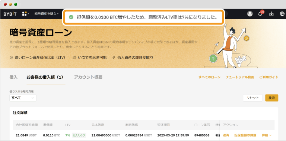Click 担保金額の調整 for the loan
Image resolution: width=286 pixels, height=141 pixels.
[245, 135]
